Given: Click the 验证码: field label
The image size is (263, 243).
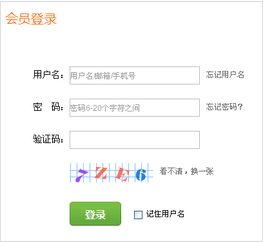Looking at the screenshot, I should (x=48, y=139).
